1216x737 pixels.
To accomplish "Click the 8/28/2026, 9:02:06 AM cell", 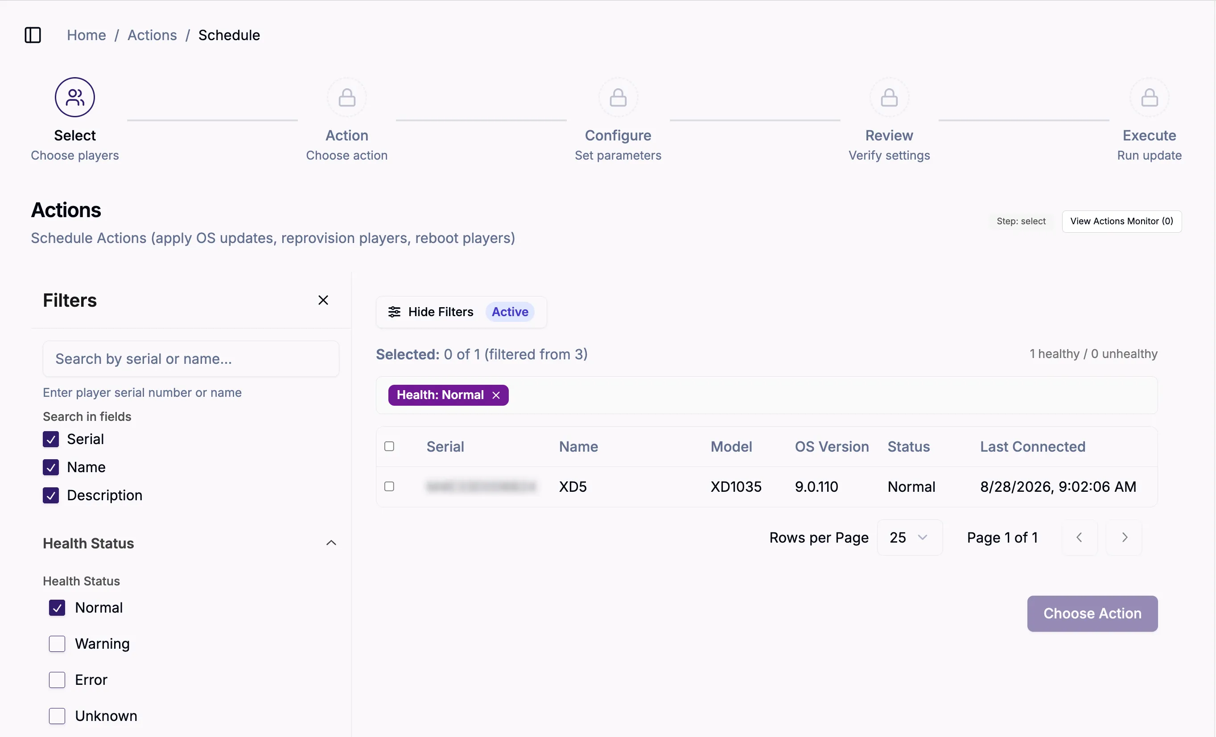I will 1058,487.
